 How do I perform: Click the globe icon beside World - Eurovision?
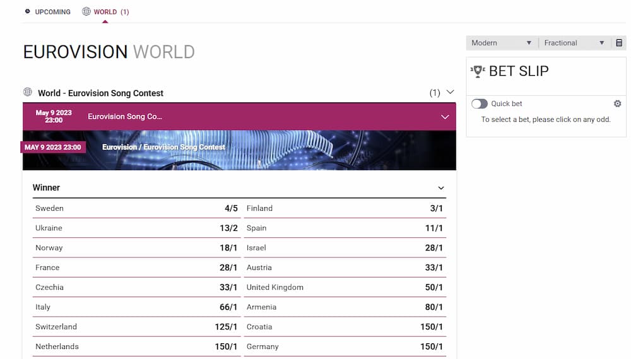click(x=28, y=92)
